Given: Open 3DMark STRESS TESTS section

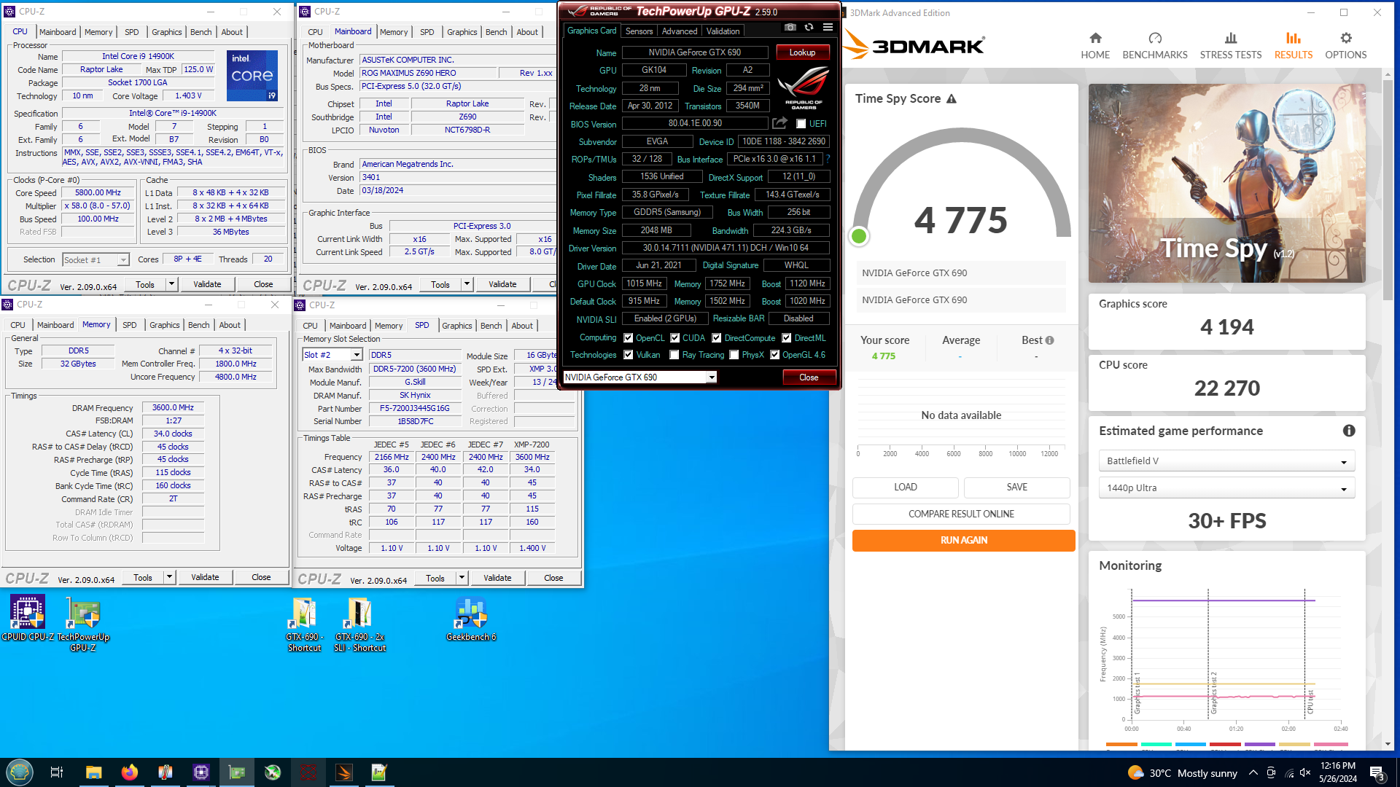Looking at the screenshot, I should click(x=1230, y=46).
